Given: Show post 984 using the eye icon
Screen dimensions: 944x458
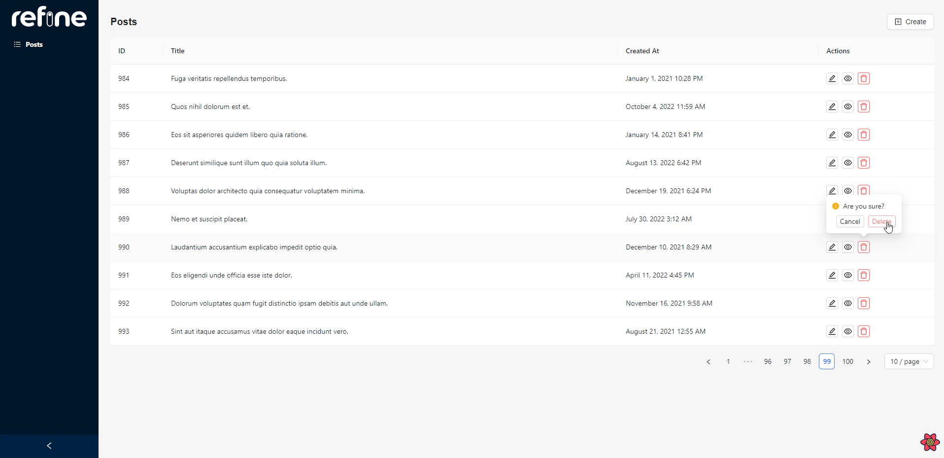Looking at the screenshot, I should coord(847,78).
